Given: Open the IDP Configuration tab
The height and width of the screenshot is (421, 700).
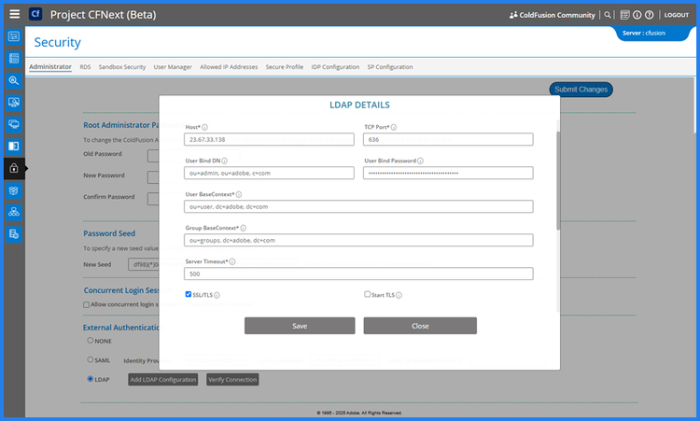Looking at the screenshot, I should (x=335, y=67).
